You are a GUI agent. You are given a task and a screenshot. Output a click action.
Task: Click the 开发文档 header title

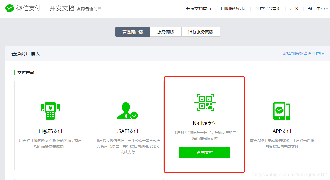(62, 8)
